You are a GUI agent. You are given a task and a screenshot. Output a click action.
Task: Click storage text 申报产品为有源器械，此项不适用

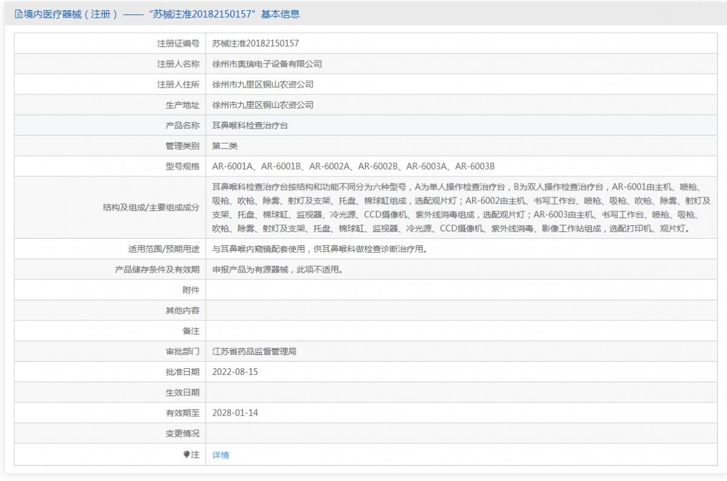(x=278, y=270)
